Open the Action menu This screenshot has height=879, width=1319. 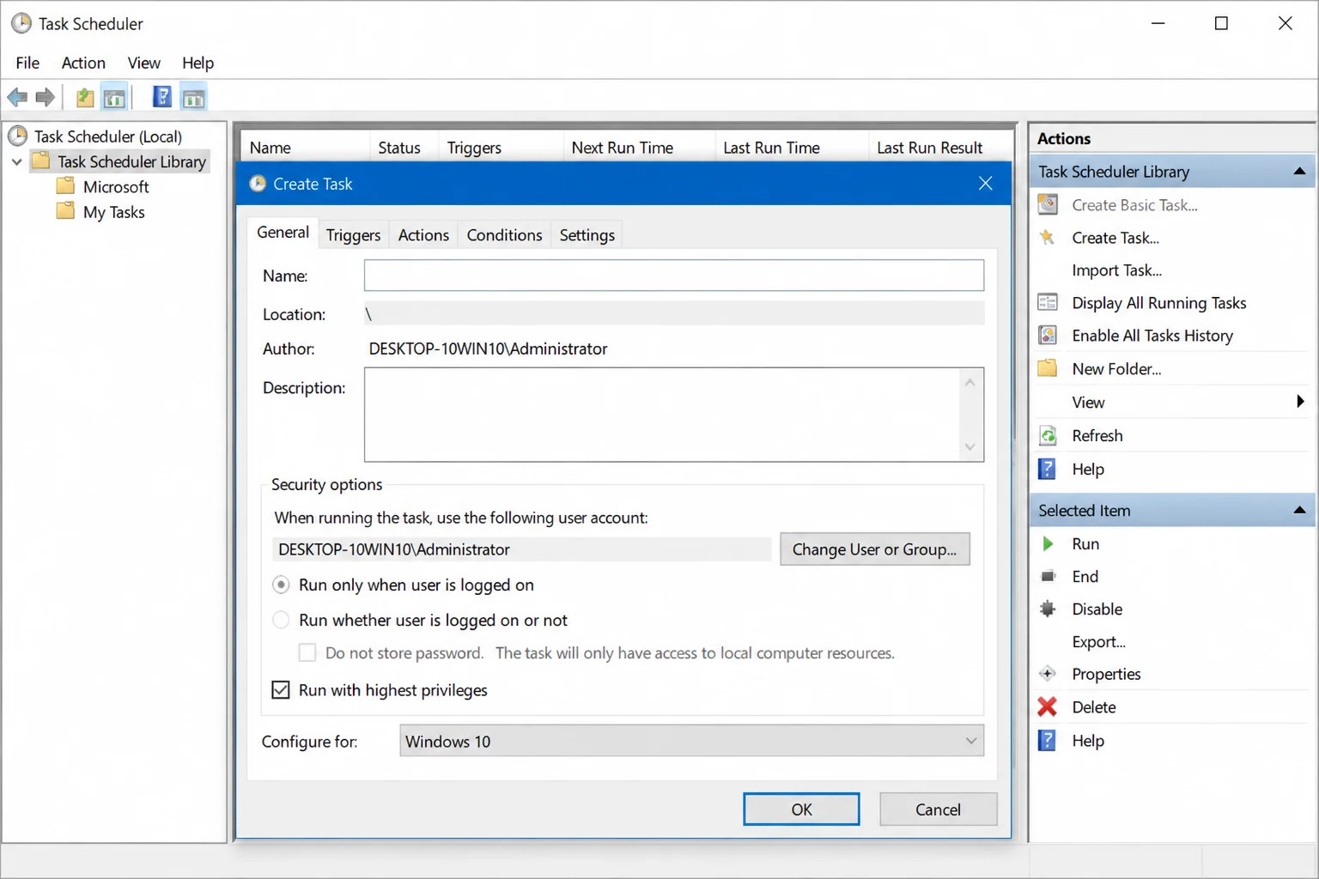tap(83, 63)
